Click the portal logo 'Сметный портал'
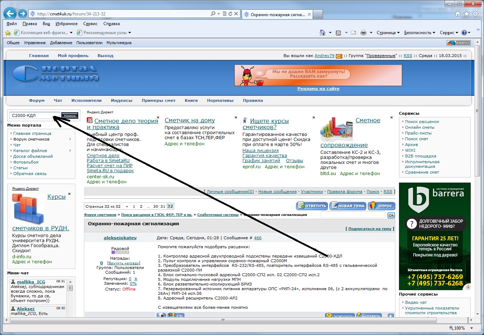The image size is (484, 335). (x=56, y=73)
